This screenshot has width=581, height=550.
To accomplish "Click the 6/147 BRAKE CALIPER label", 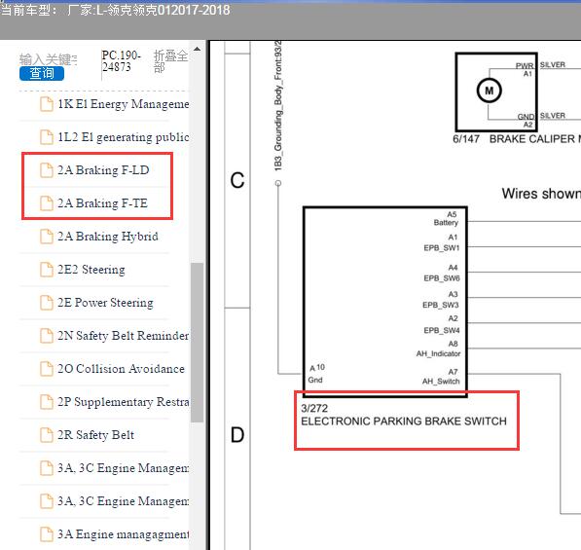I will tap(517, 139).
